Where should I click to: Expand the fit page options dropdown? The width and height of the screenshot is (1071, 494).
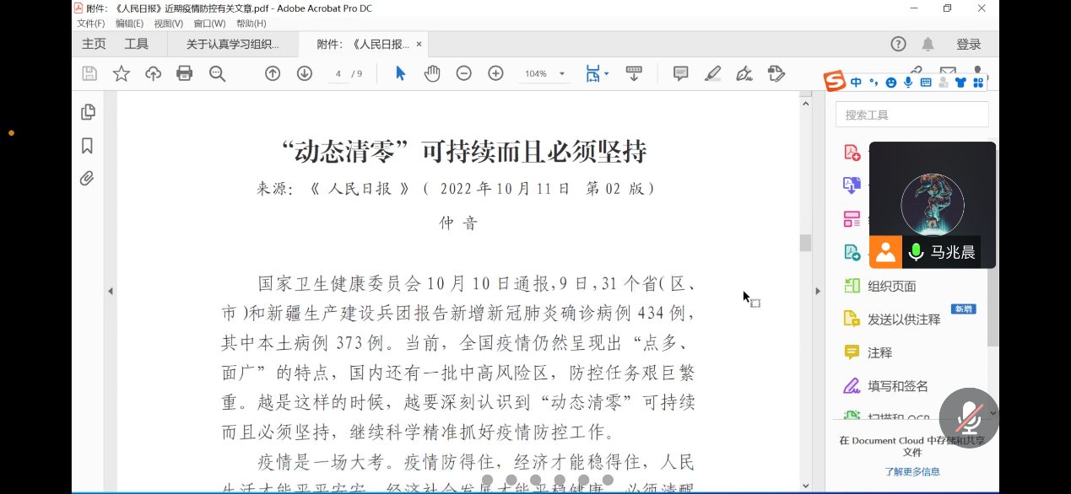(x=606, y=74)
